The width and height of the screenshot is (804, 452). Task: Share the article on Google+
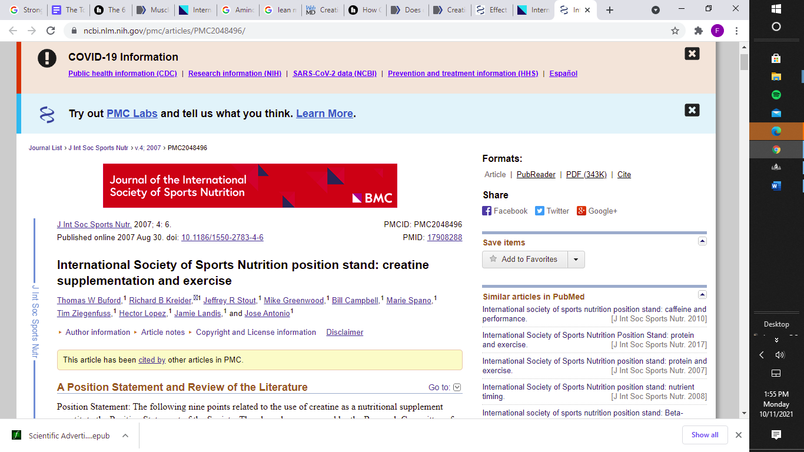pos(597,211)
